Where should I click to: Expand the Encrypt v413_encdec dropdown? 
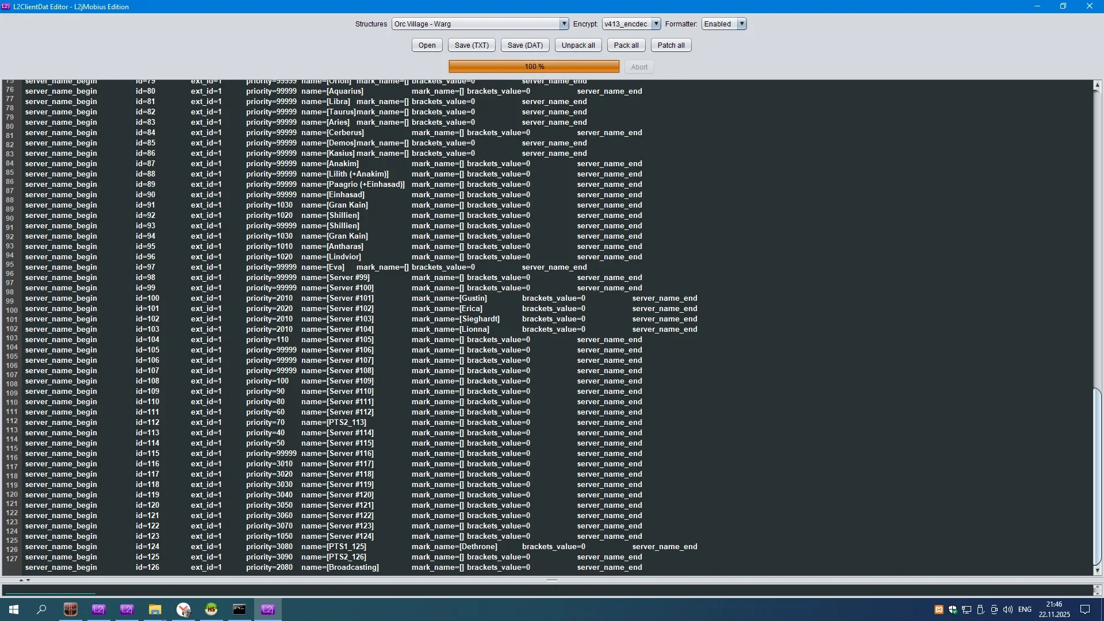[x=655, y=24]
